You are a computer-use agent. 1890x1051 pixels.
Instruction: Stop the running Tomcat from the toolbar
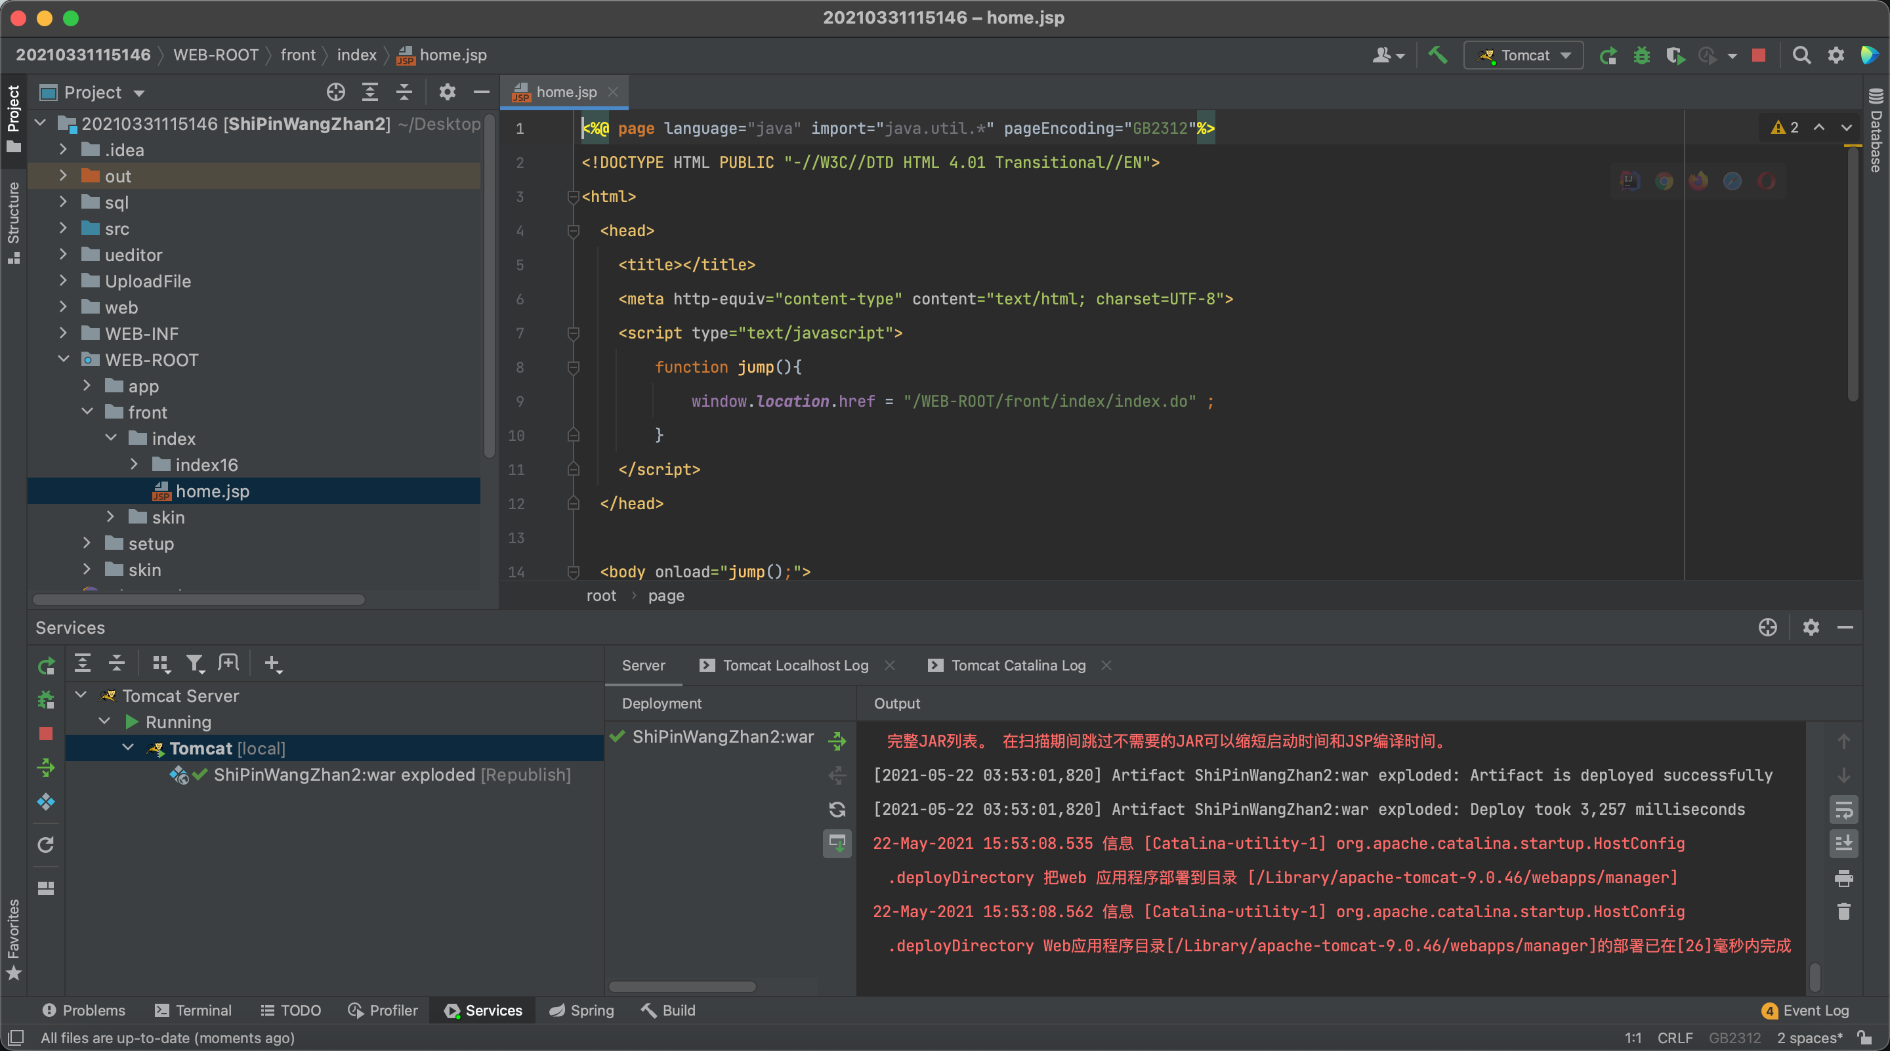[1759, 55]
